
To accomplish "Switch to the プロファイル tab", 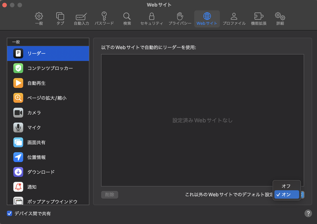I will [x=234, y=19].
